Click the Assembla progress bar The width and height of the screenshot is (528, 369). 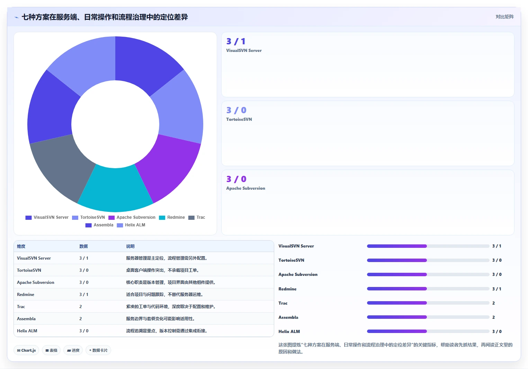point(428,317)
